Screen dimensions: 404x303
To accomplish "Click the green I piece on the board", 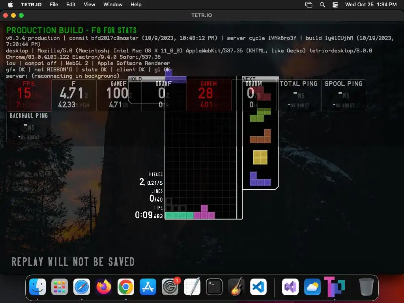I will tap(180, 215).
